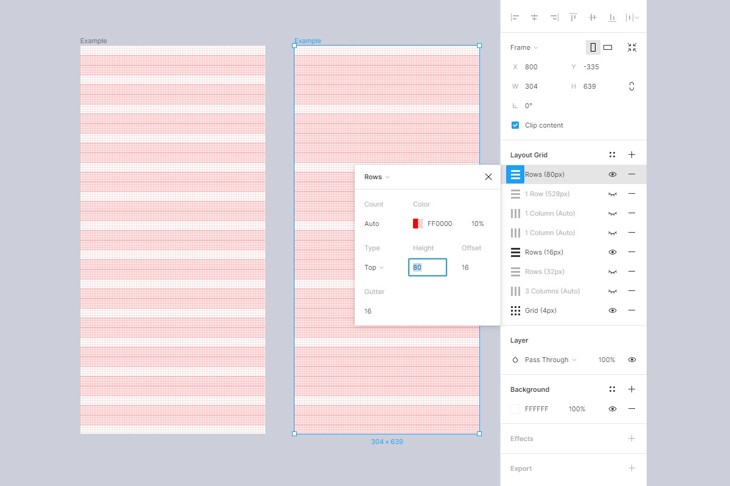Open Background styles icon

click(613, 389)
